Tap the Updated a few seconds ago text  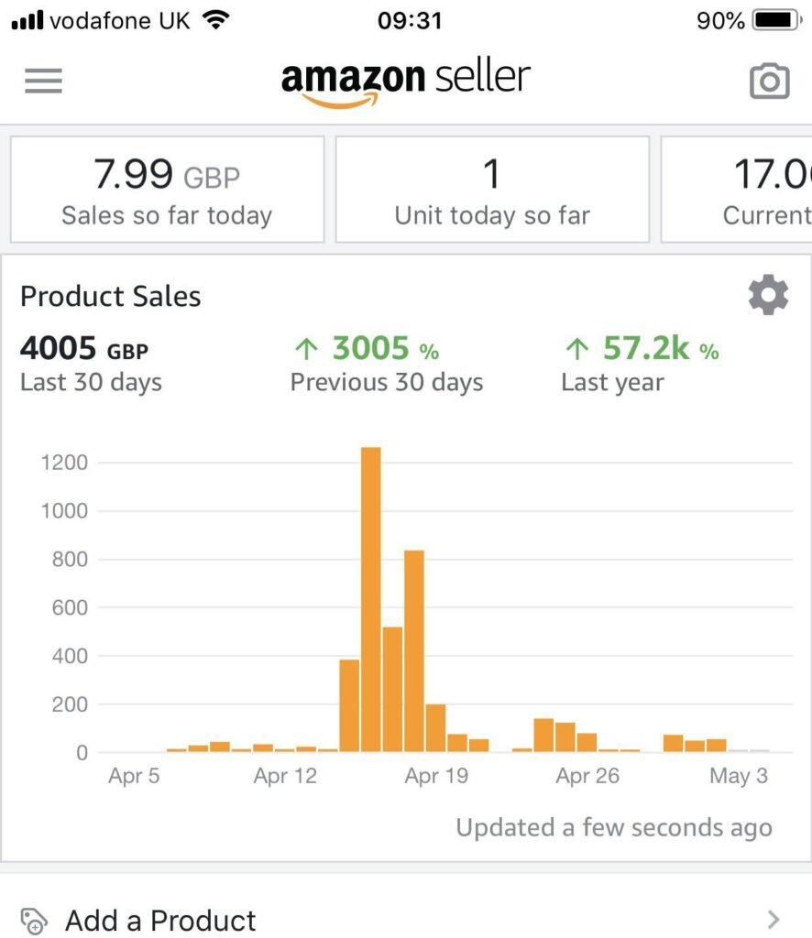coord(613,828)
